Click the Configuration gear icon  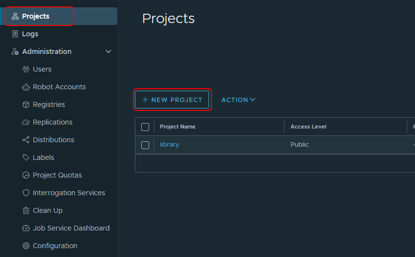tap(26, 246)
